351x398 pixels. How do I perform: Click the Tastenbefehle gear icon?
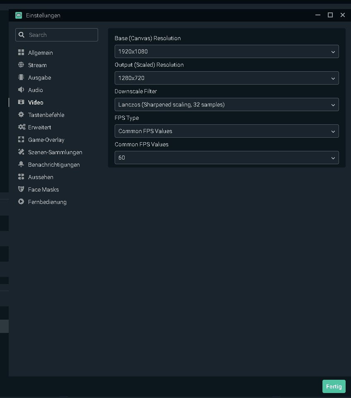[21, 115]
